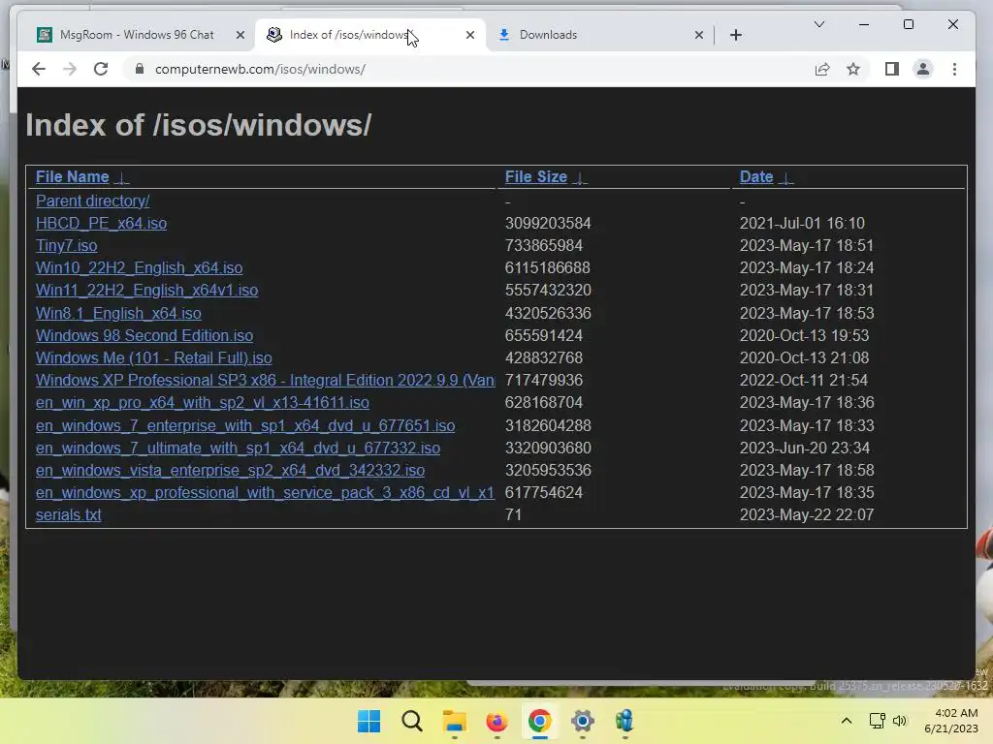This screenshot has height=744, width=993.
Task: Click the file size 3099203584
Action: 548,223
